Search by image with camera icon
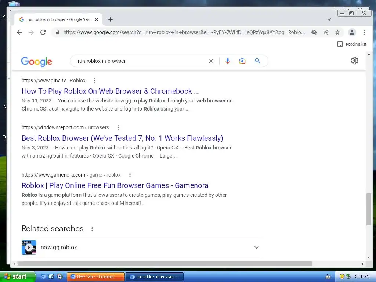 tap(242, 61)
